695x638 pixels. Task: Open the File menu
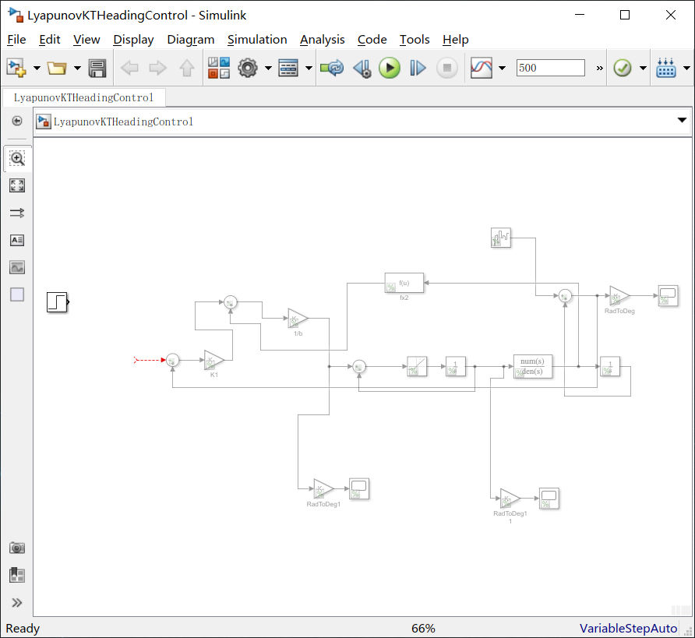tap(17, 40)
